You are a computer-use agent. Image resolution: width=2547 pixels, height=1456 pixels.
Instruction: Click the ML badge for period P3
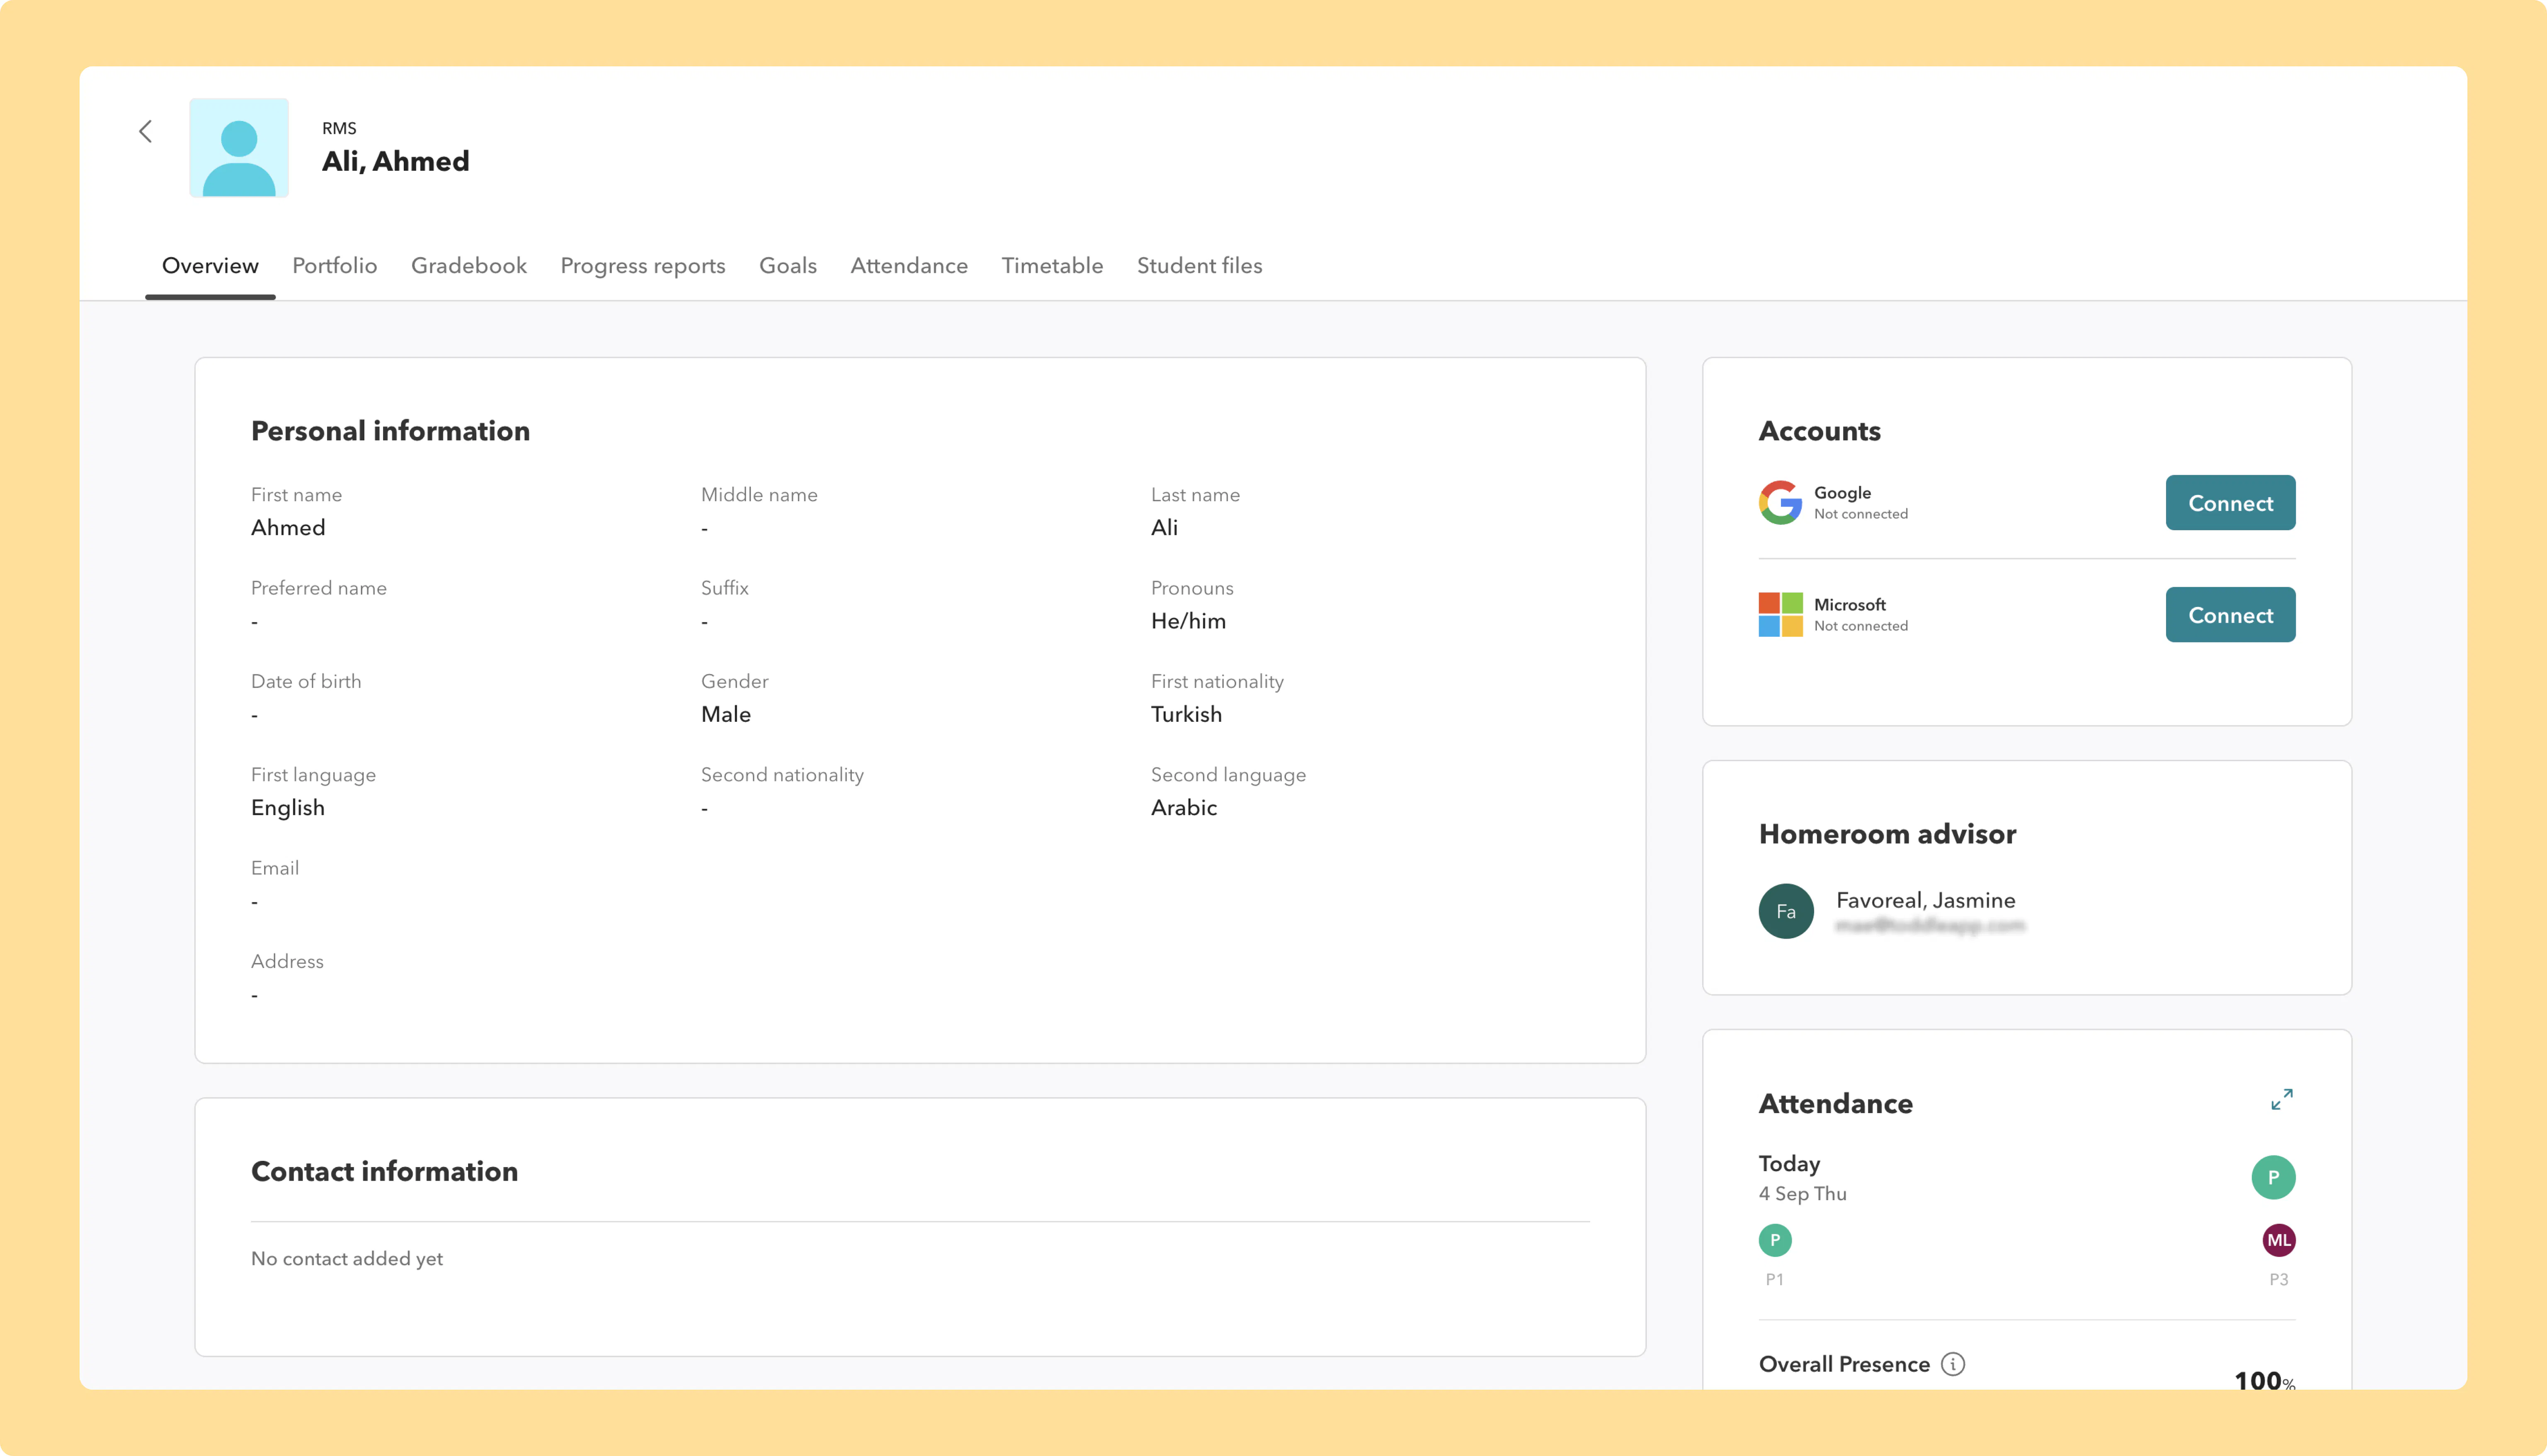click(2279, 1240)
